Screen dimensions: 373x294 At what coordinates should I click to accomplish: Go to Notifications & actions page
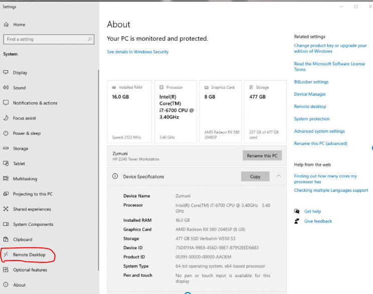tap(35, 103)
